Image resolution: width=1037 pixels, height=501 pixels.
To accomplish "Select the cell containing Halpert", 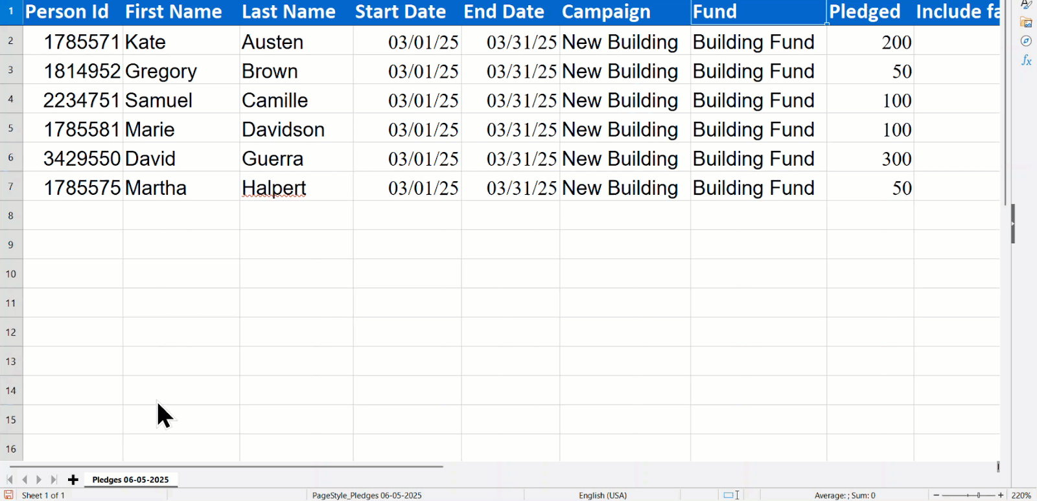I will click(x=296, y=186).
